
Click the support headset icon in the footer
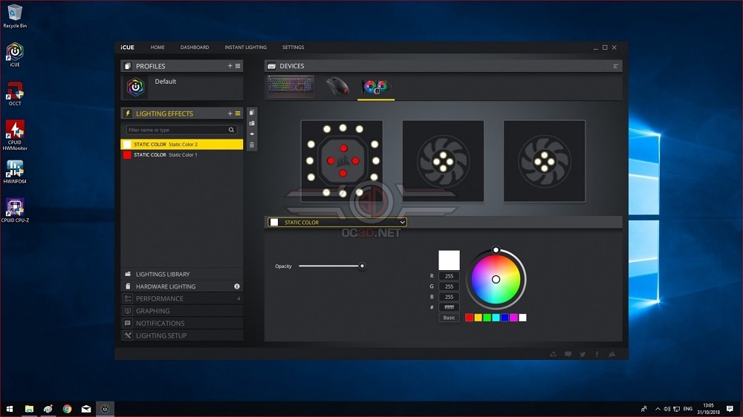pyautogui.click(x=553, y=354)
